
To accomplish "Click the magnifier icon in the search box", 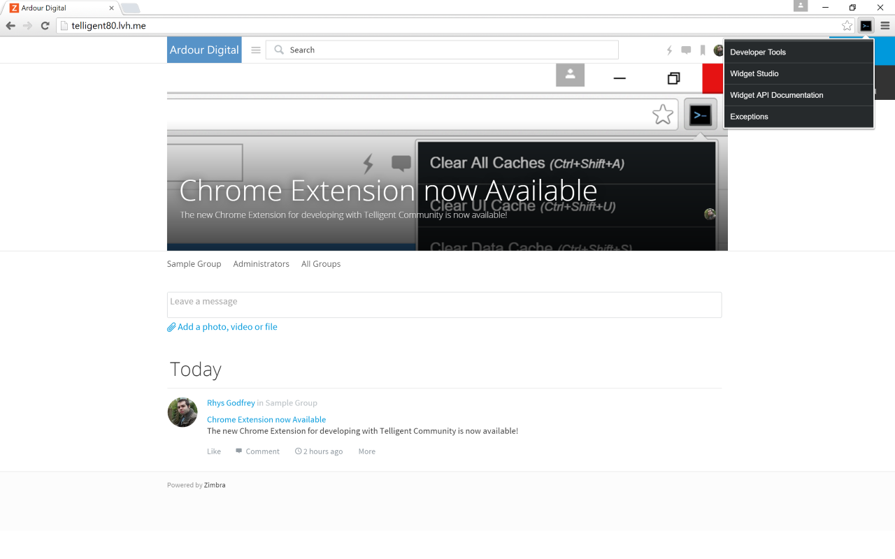I will (x=279, y=50).
